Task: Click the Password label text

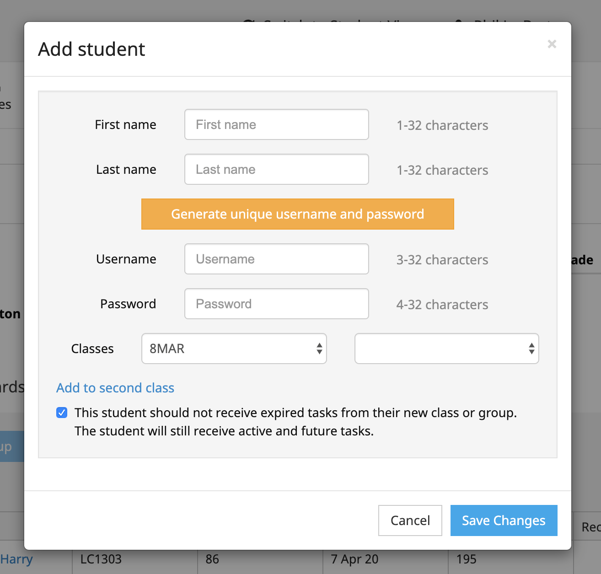Action: click(x=128, y=304)
